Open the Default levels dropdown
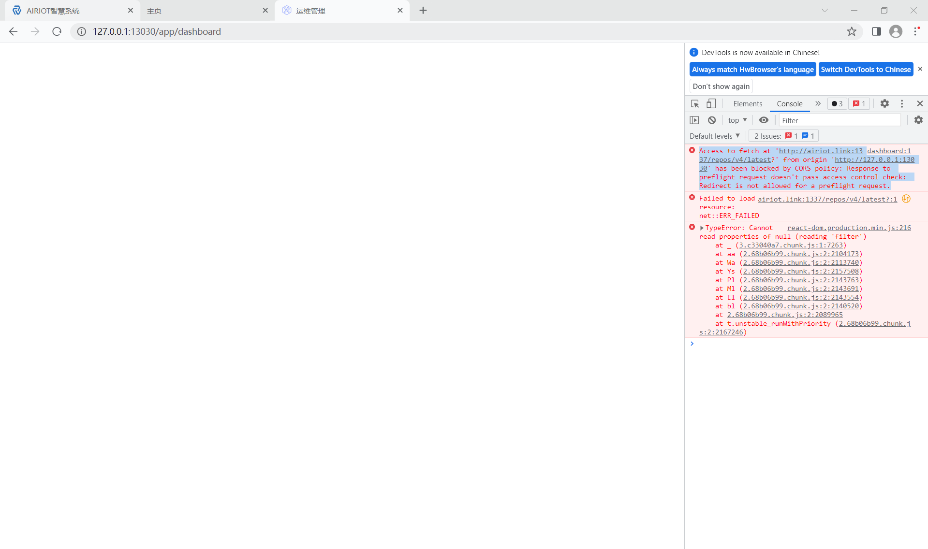The width and height of the screenshot is (928, 549). tap(714, 136)
